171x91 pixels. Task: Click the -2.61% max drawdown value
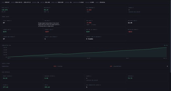[x=89, y=10]
